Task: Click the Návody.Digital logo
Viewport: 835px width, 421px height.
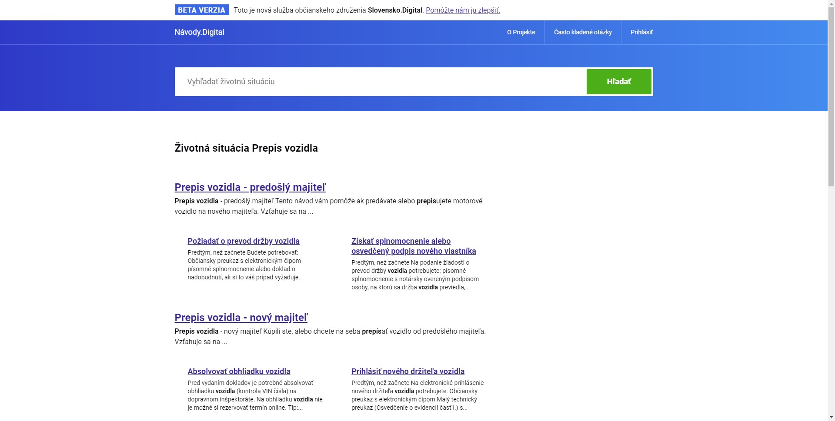Action: [199, 32]
